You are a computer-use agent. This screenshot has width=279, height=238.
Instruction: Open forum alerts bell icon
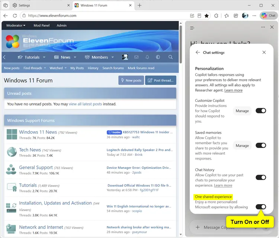click(147, 57)
